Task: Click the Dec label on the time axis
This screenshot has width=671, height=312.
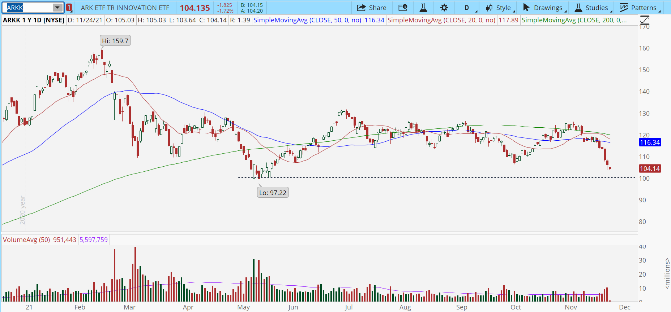Action: click(625, 307)
